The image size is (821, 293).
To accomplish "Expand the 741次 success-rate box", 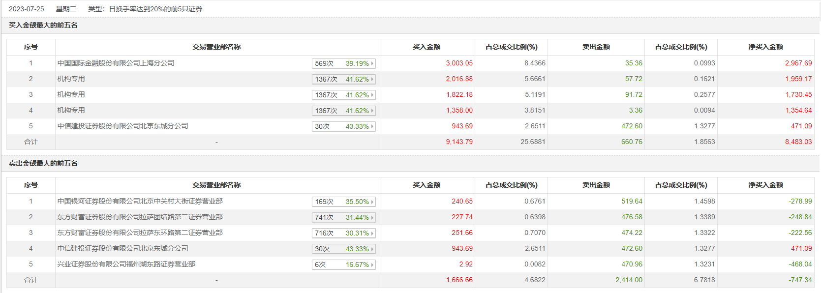I will tap(343, 217).
